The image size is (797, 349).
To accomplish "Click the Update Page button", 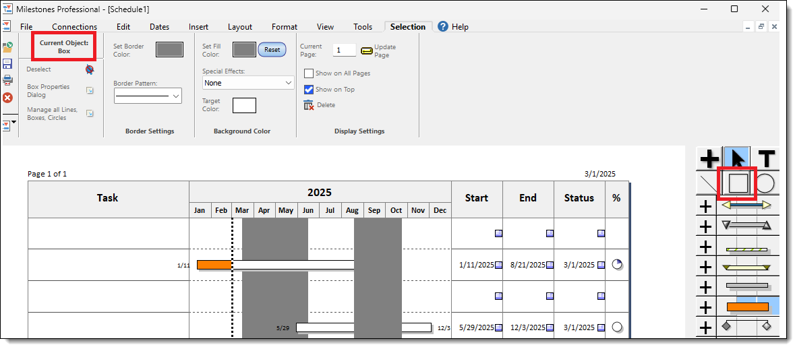I will pyautogui.click(x=367, y=51).
